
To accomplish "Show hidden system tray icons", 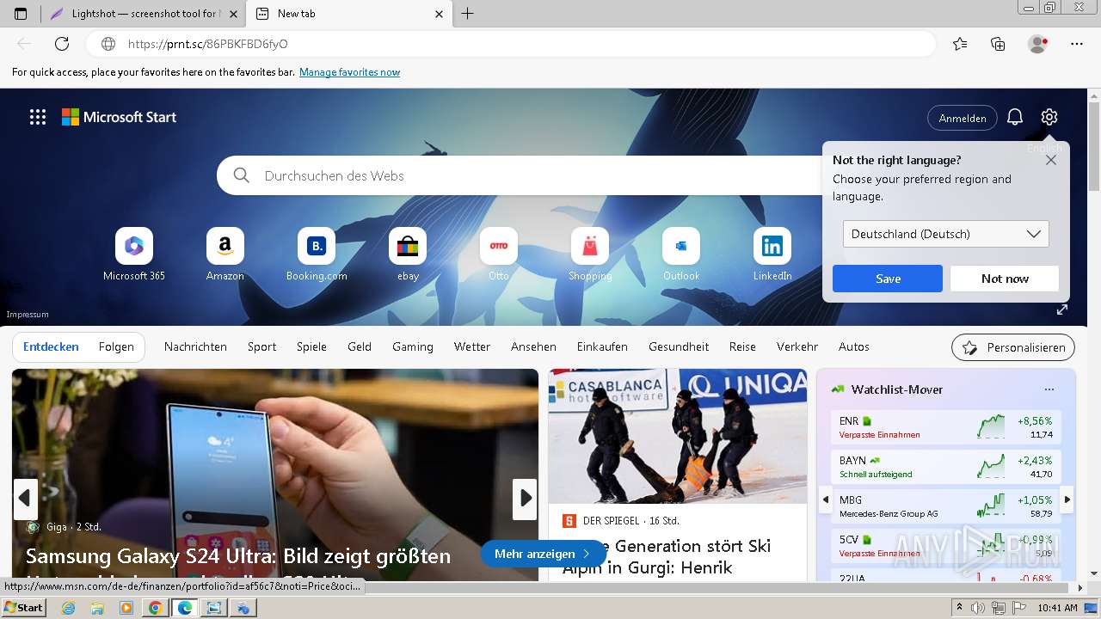I will coord(959,608).
